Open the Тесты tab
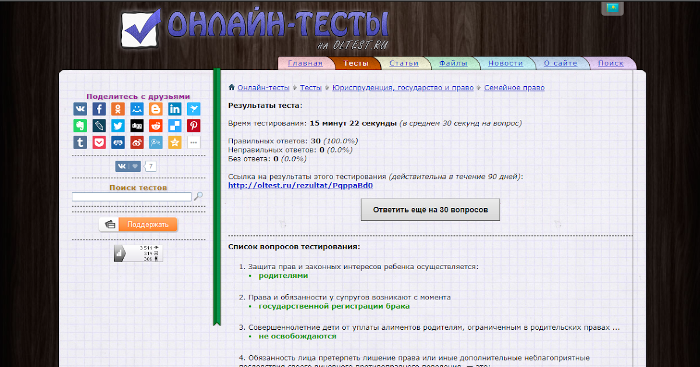 tap(356, 63)
